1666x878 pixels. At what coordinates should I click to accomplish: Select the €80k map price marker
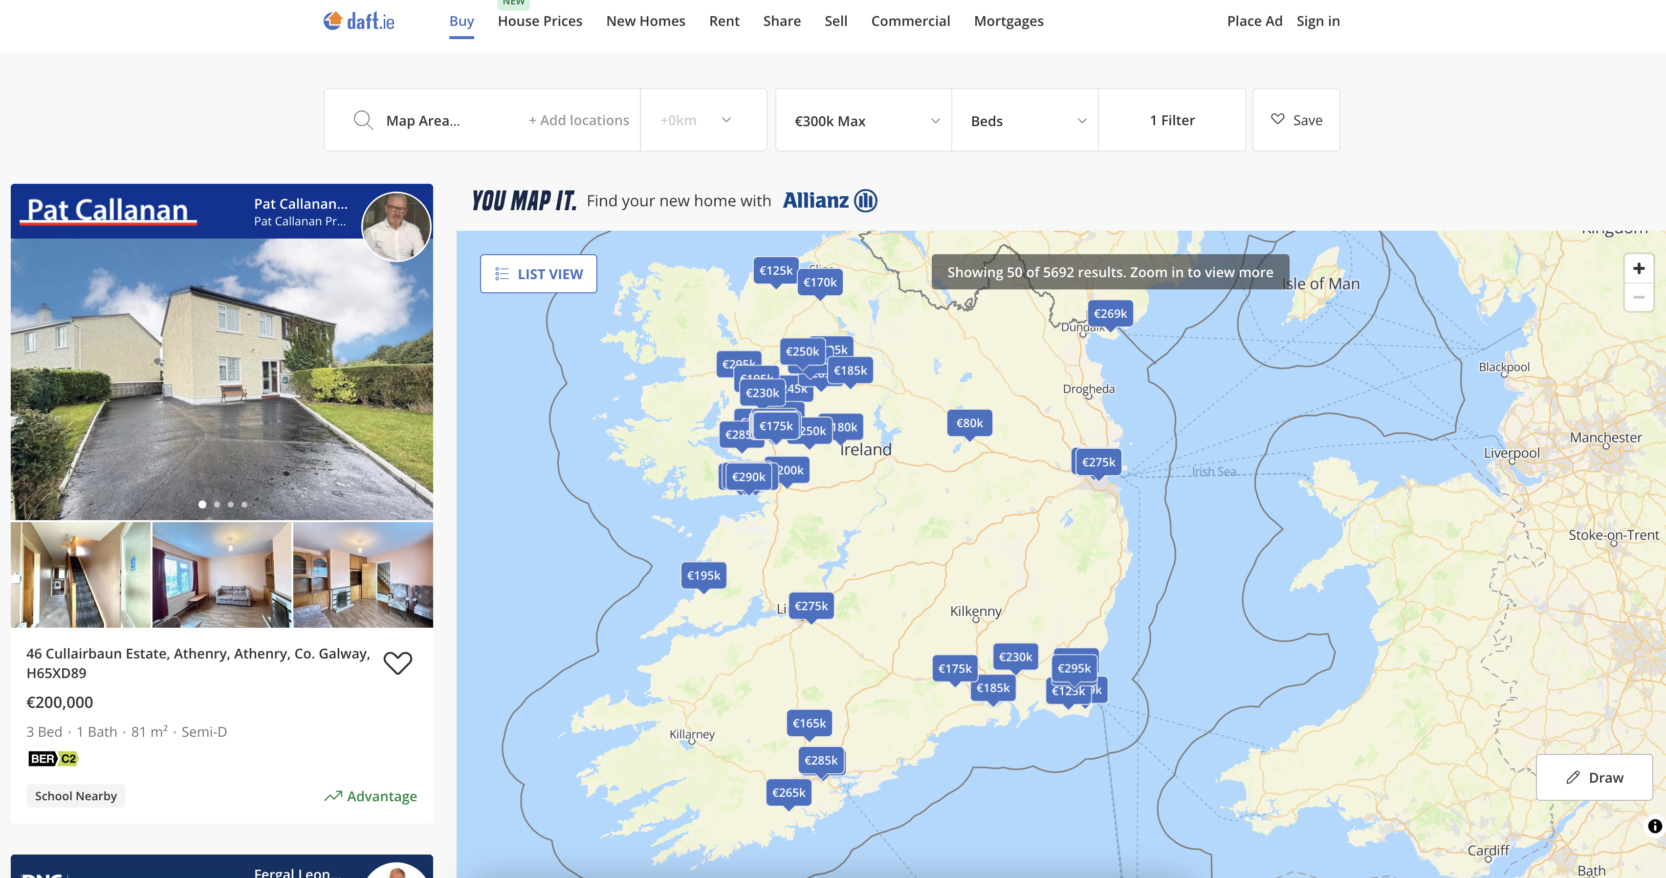click(x=969, y=423)
